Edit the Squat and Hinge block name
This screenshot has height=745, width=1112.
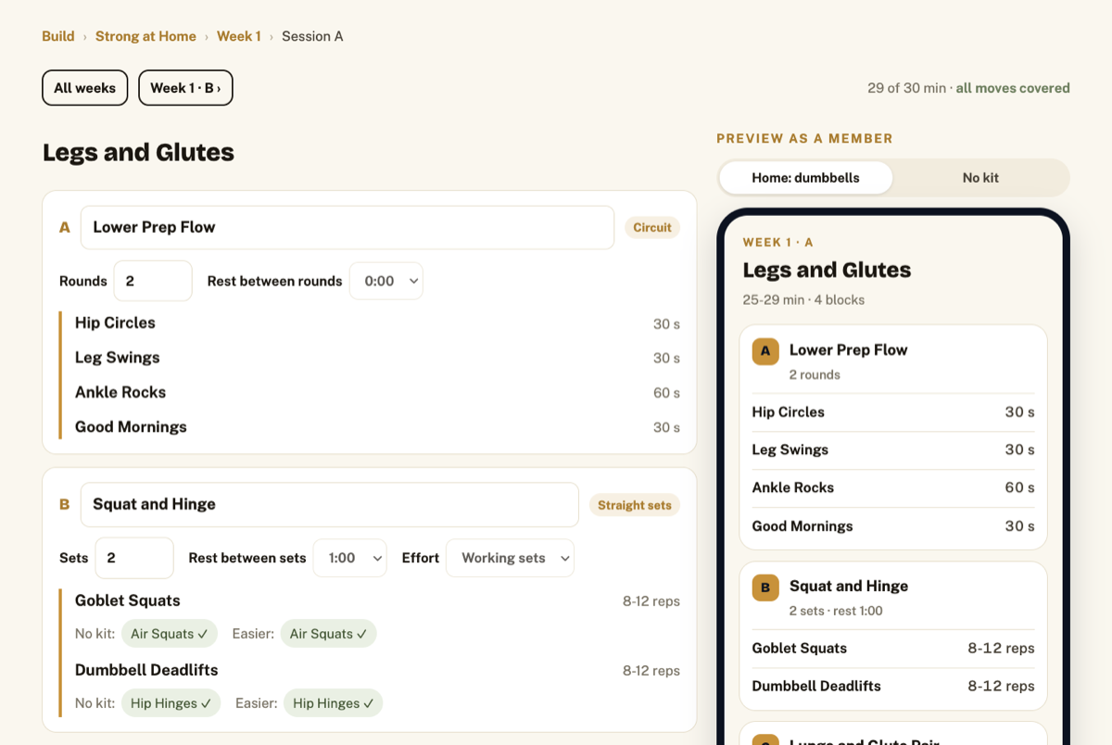click(330, 504)
